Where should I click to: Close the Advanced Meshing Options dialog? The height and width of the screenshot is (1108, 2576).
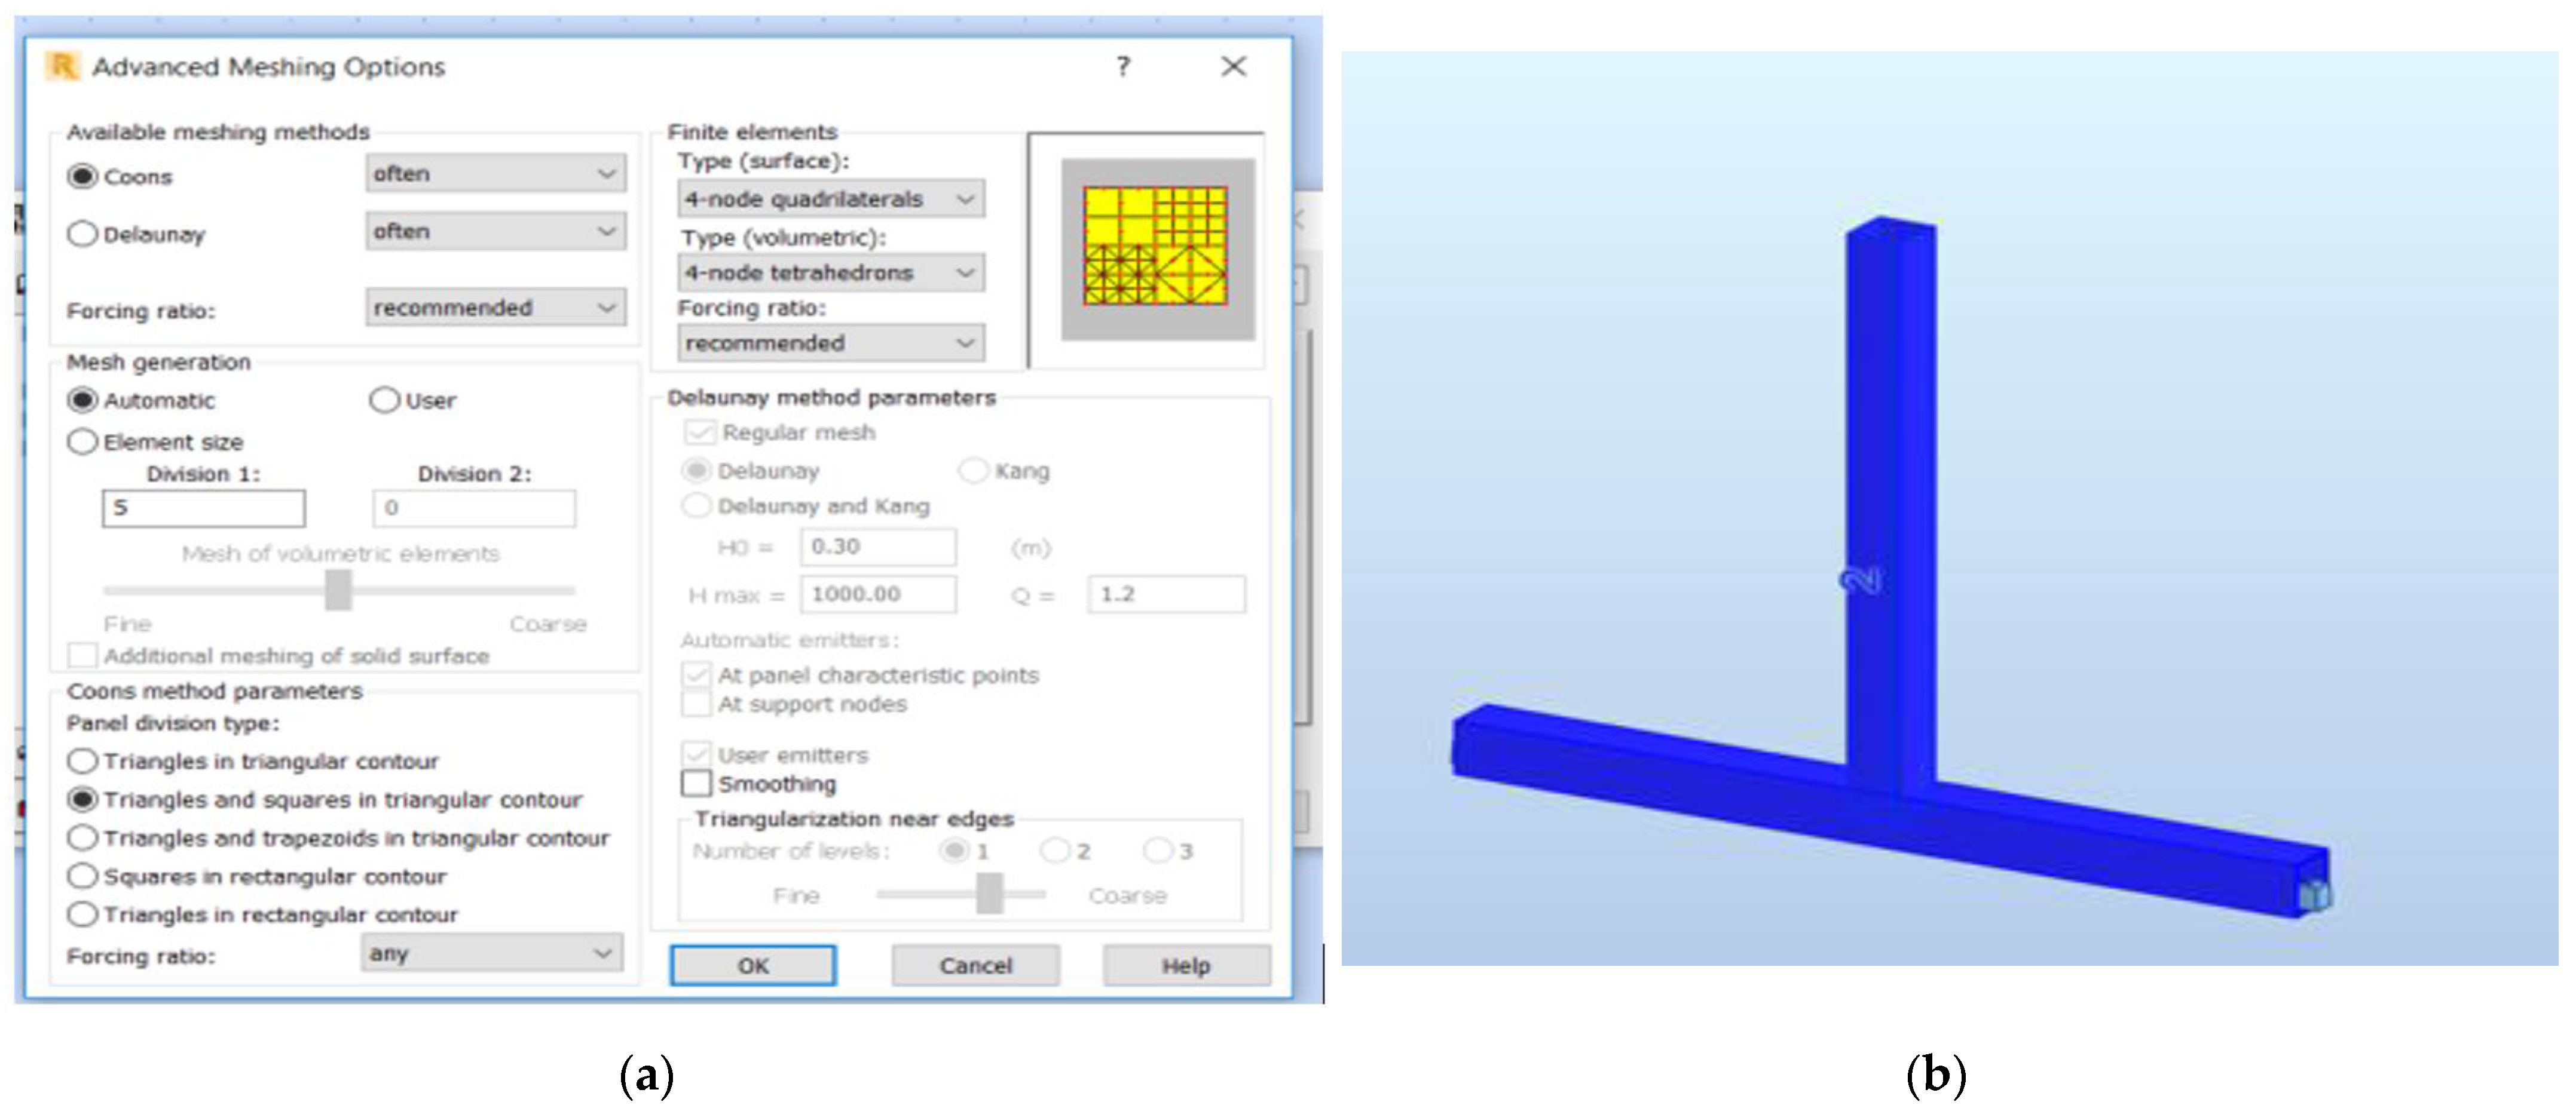click(x=1233, y=67)
